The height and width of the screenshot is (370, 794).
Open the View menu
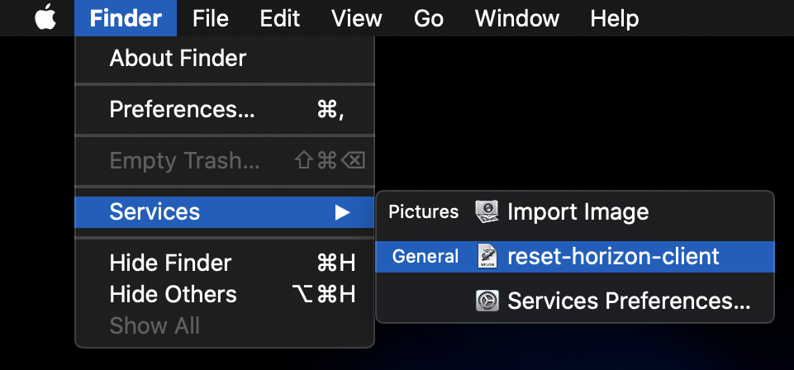coord(356,18)
